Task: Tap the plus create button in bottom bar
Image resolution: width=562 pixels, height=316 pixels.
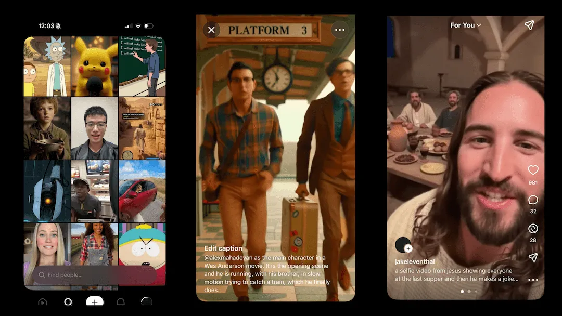Action: 94,302
